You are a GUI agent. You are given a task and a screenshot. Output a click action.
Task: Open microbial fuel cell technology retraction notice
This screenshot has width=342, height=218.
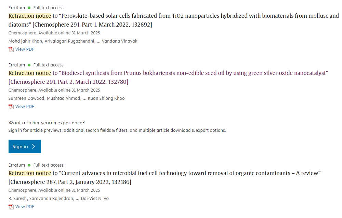click(x=165, y=177)
